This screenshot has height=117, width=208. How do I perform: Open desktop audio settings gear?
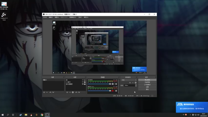coord(116,84)
